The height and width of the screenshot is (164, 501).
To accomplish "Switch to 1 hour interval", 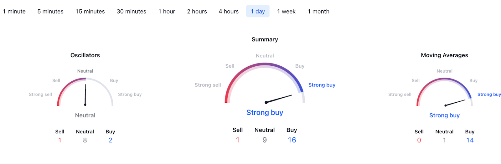I will coord(167,12).
